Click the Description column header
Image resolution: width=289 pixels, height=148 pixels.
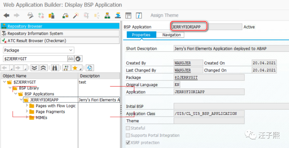pyautogui.click(x=99, y=76)
